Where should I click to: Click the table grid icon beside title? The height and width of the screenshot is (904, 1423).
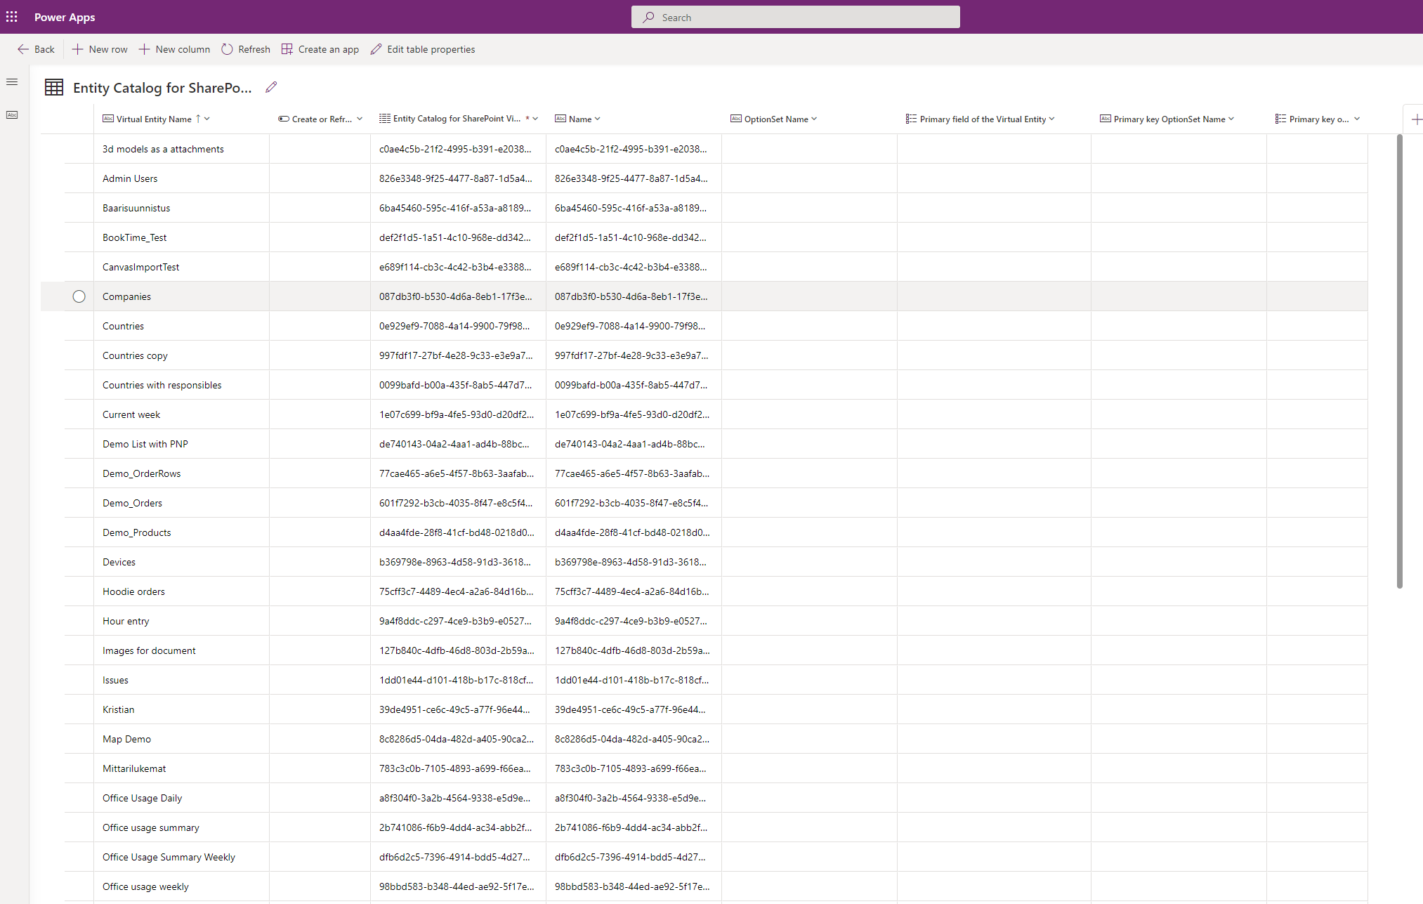coord(54,87)
